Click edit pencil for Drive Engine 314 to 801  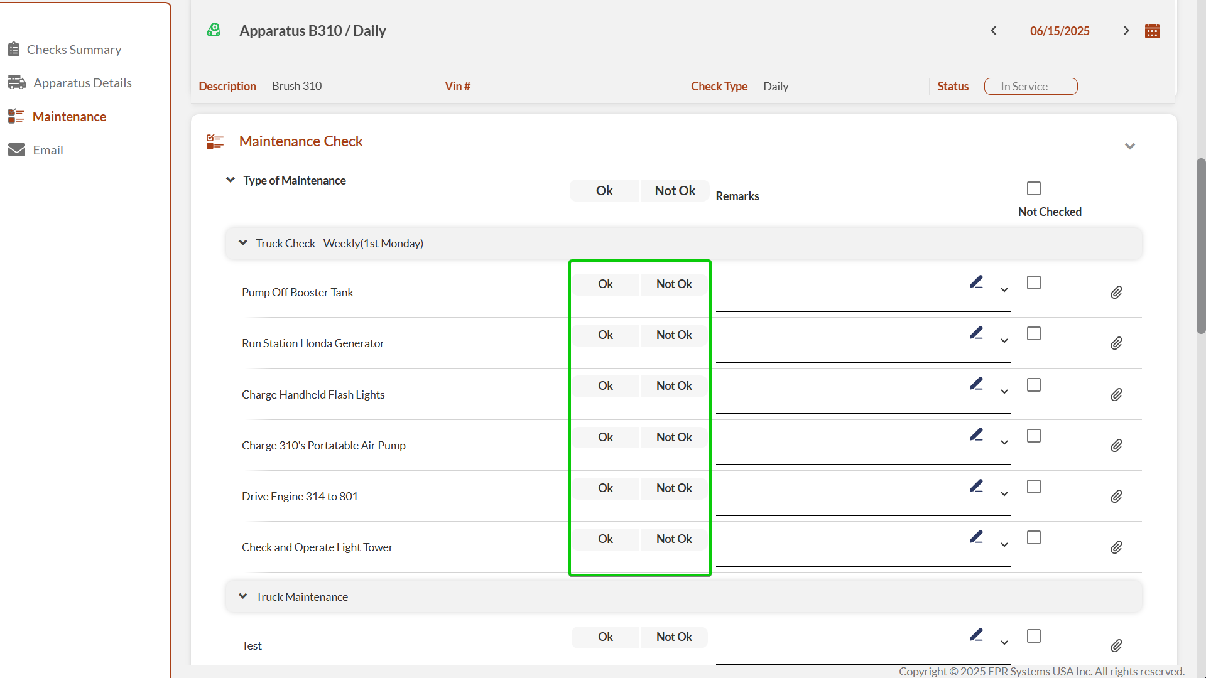(976, 486)
